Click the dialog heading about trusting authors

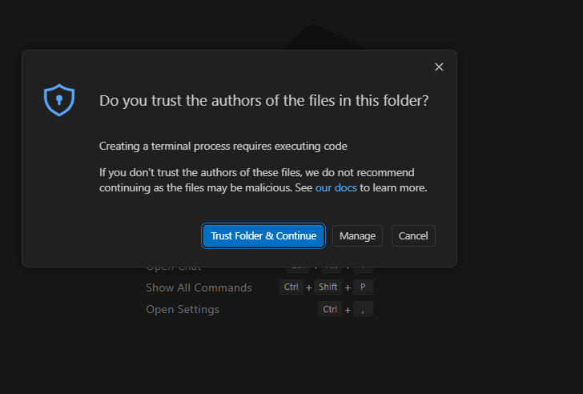(263, 101)
